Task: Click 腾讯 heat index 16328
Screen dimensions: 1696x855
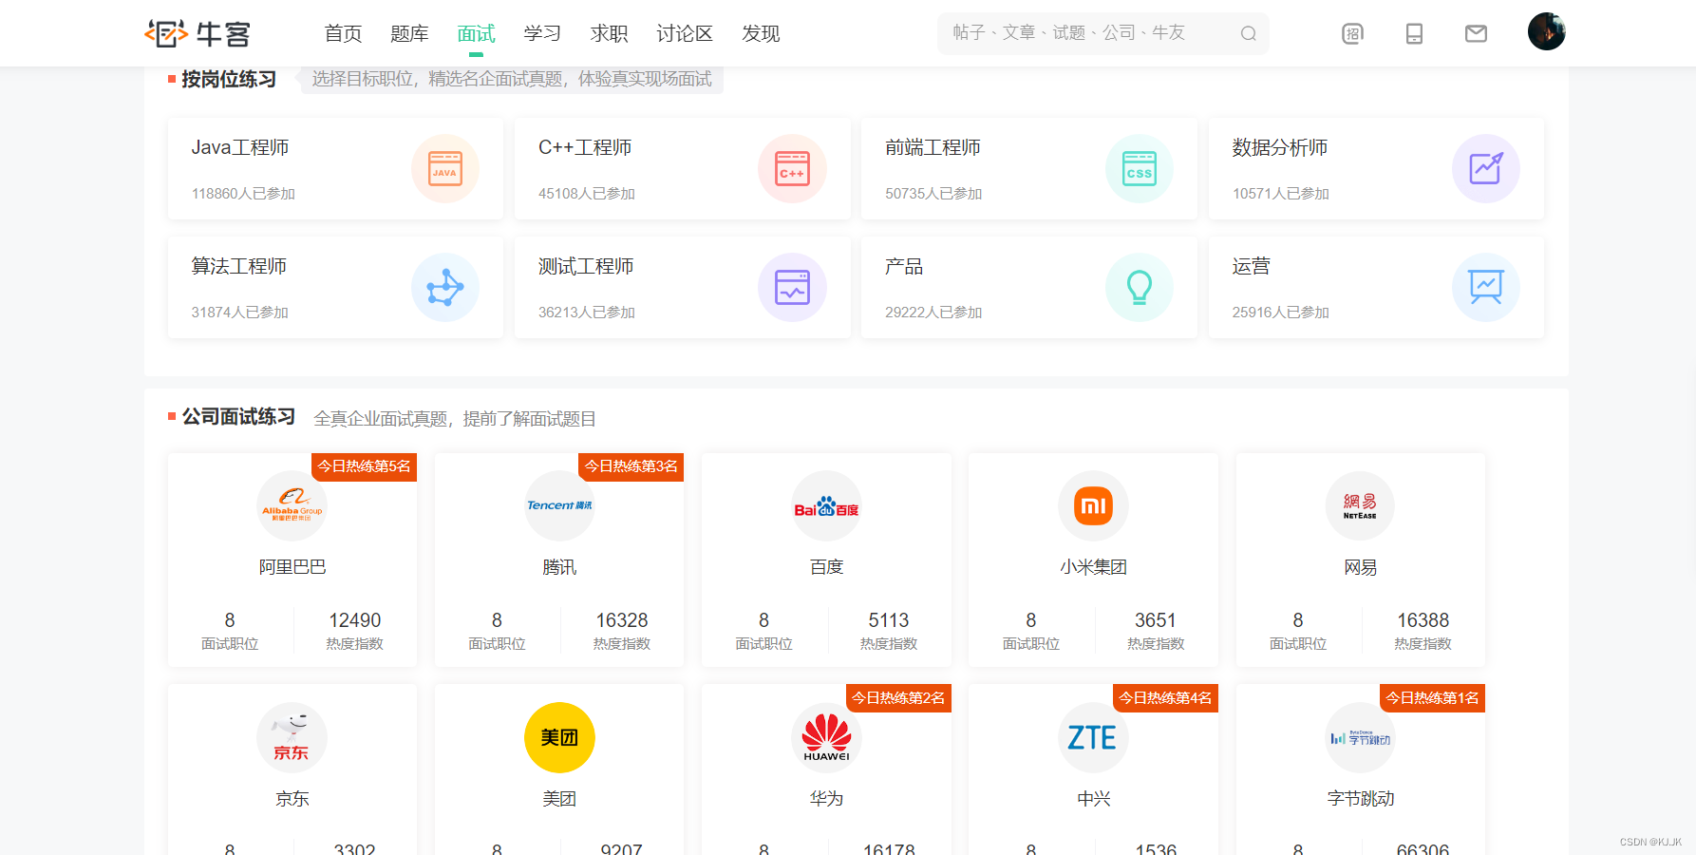Action: coord(621,620)
